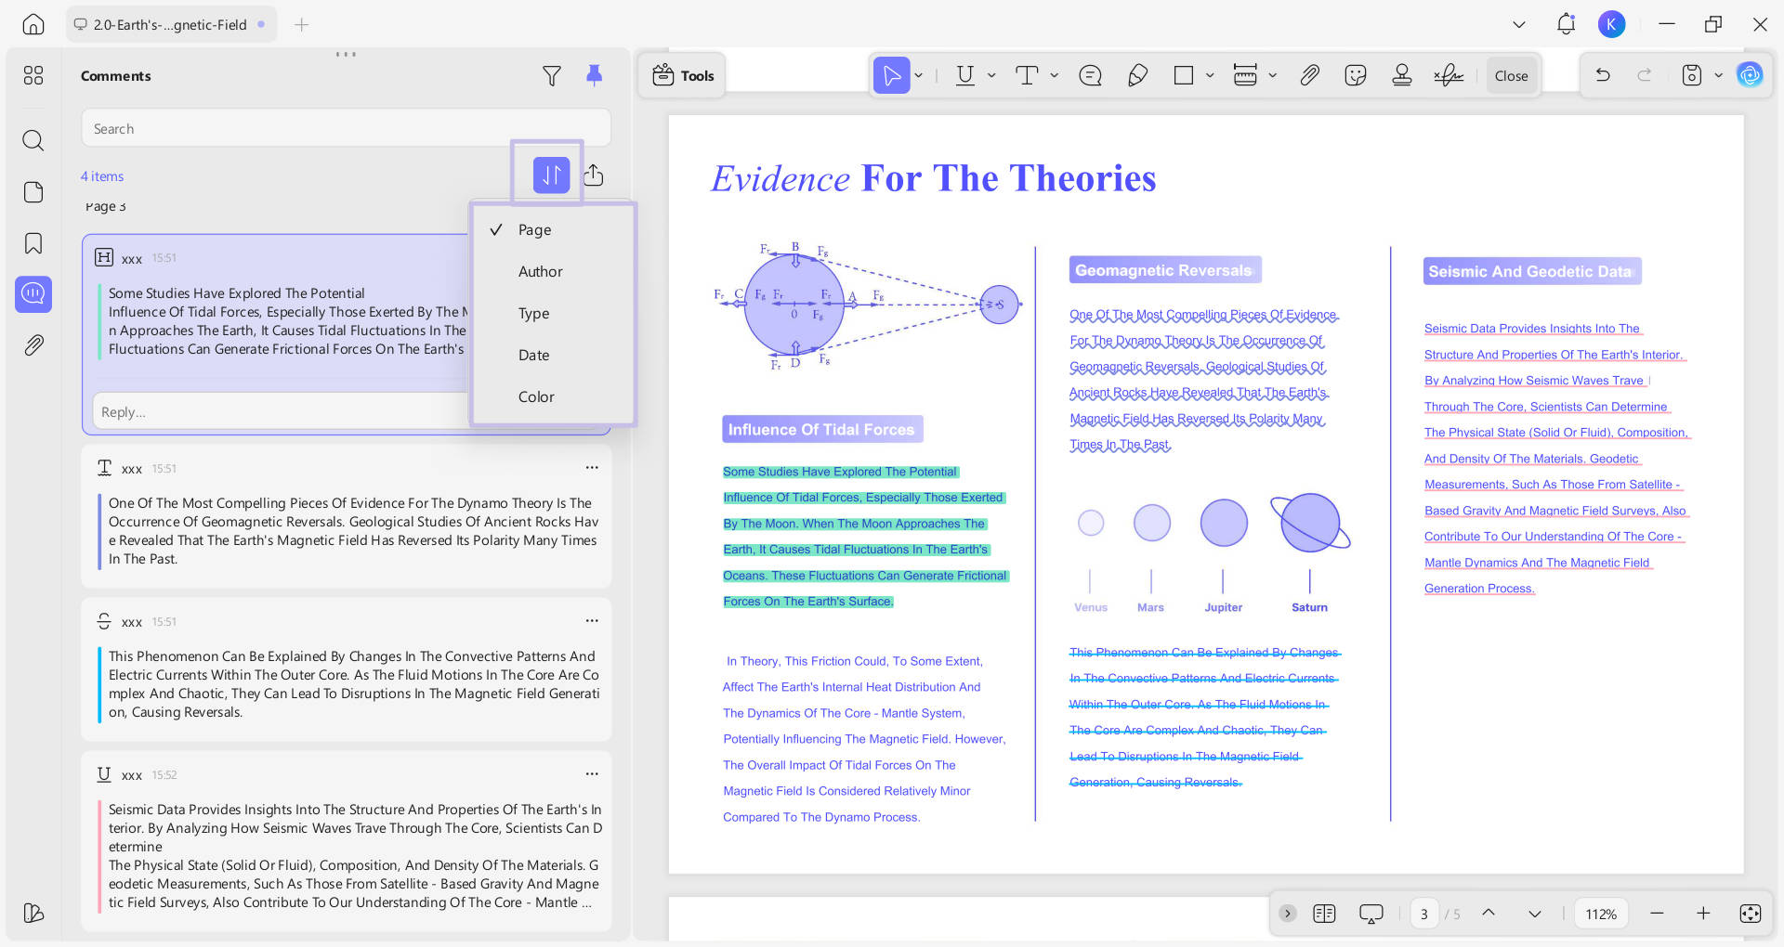
Task: Zoom in with the plus button
Action: (1703, 914)
